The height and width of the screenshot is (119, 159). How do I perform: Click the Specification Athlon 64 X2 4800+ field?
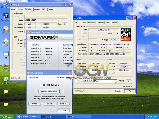pos(110,44)
